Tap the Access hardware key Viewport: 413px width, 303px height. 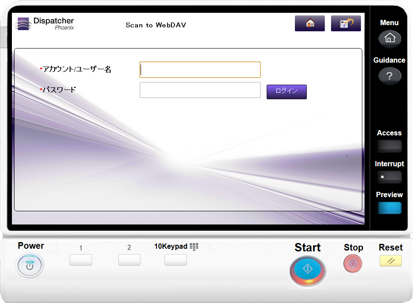[389, 146]
